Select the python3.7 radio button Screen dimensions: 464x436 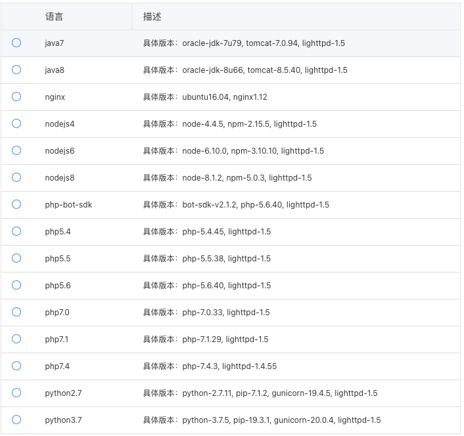(x=16, y=420)
